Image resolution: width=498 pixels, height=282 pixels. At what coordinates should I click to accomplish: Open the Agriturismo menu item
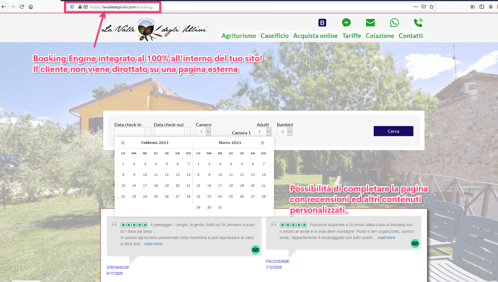point(238,36)
